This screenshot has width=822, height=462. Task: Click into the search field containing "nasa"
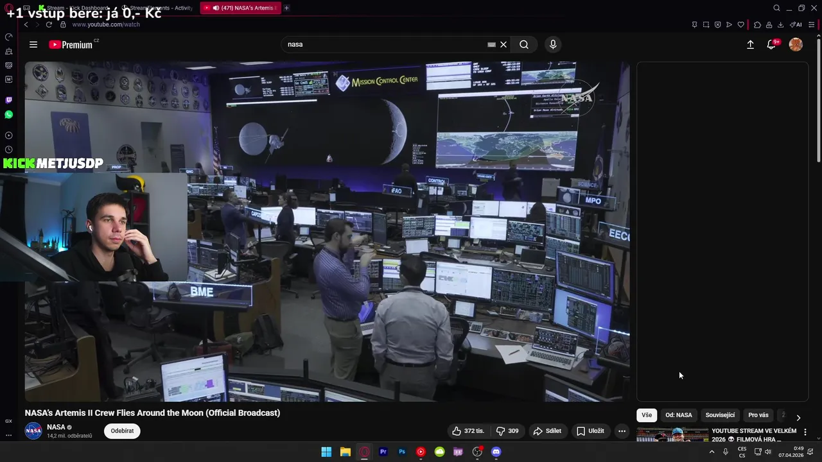(385, 44)
